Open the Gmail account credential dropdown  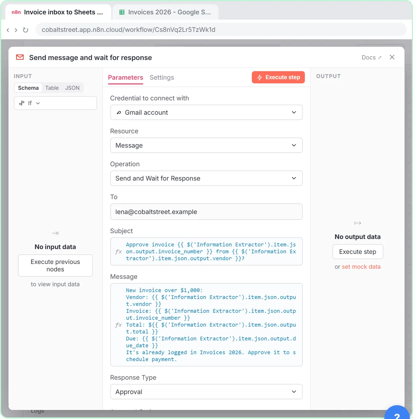click(206, 112)
